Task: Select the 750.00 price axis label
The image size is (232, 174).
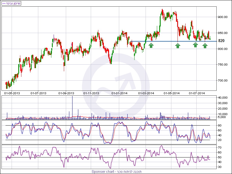Action: click(223, 64)
